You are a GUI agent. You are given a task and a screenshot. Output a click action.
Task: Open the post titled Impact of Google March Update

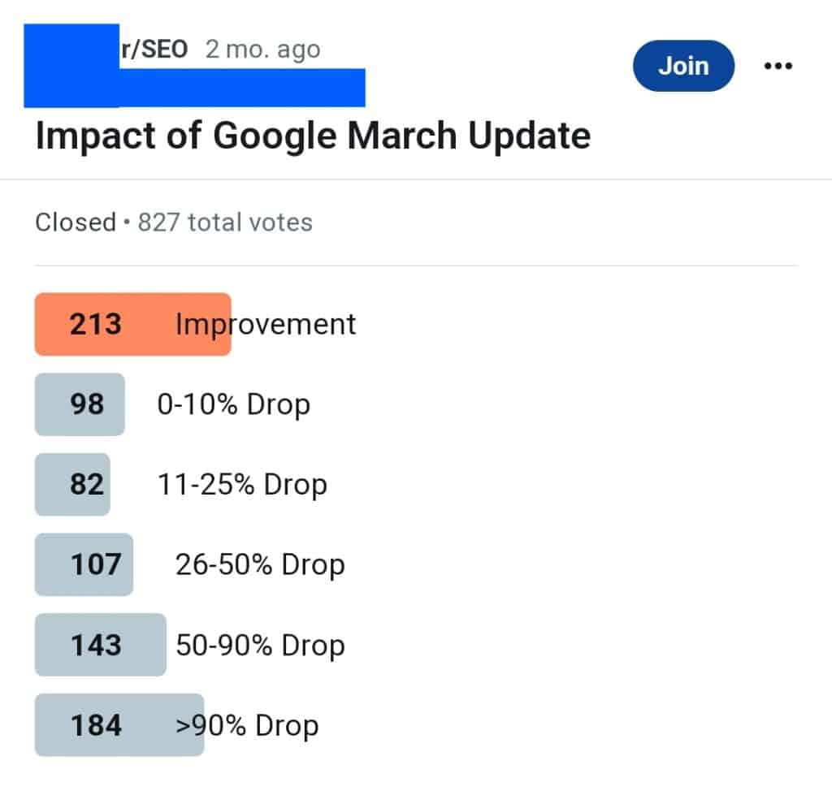[312, 135]
